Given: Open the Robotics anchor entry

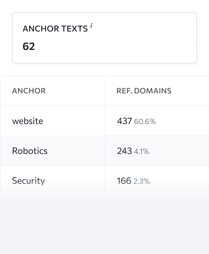Looking at the screenshot, I should tap(29, 151).
